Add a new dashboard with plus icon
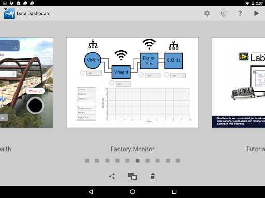 224,13
